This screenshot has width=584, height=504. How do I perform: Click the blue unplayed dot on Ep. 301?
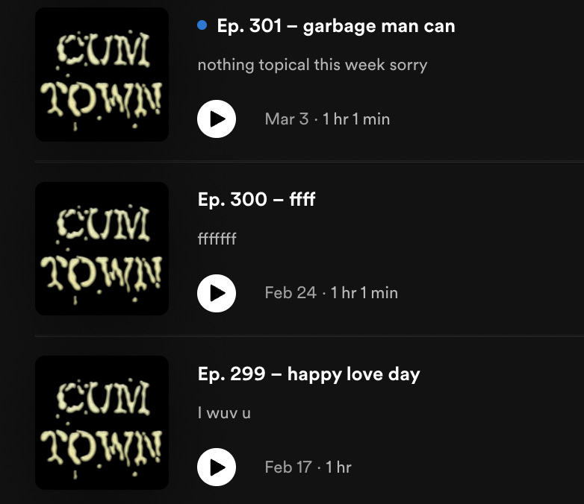point(202,25)
